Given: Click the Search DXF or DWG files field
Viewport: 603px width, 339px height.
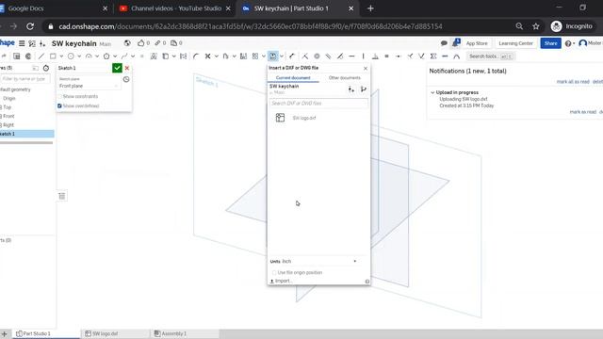Looking at the screenshot, I should pos(318,104).
